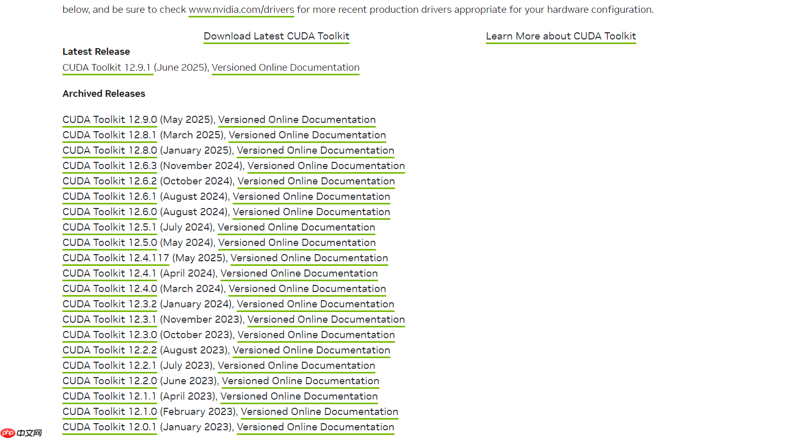Open documentation link beside April 2024 release
This screenshot has height=438, width=811.
[299, 274]
